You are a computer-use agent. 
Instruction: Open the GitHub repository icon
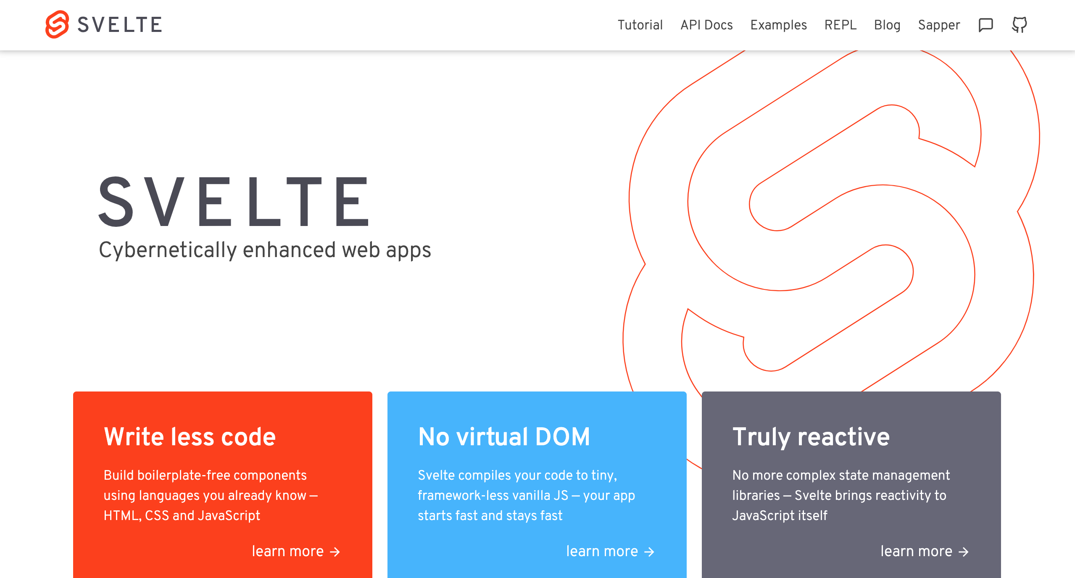pyautogui.click(x=1018, y=25)
